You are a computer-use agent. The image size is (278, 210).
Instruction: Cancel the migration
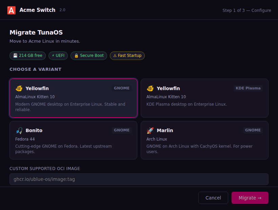(x=213, y=198)
